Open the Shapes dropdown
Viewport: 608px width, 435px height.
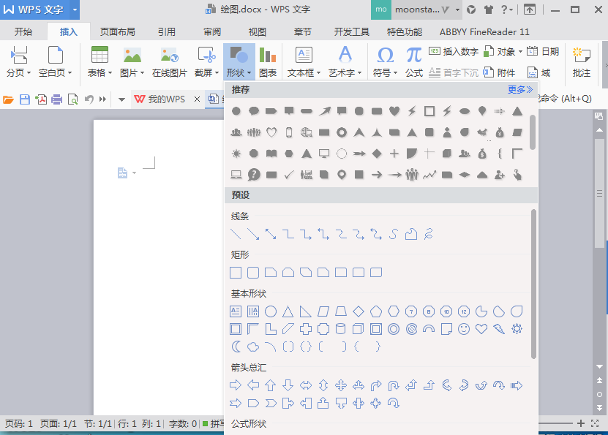coord(239,61)
